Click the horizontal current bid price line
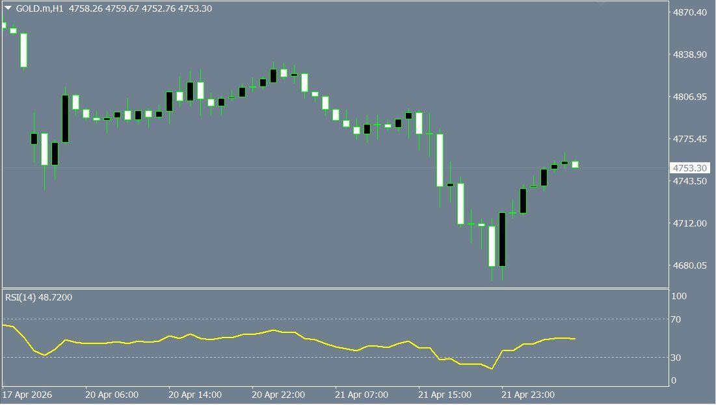Screen dimensions: 716x405 (x=336, y=168)
